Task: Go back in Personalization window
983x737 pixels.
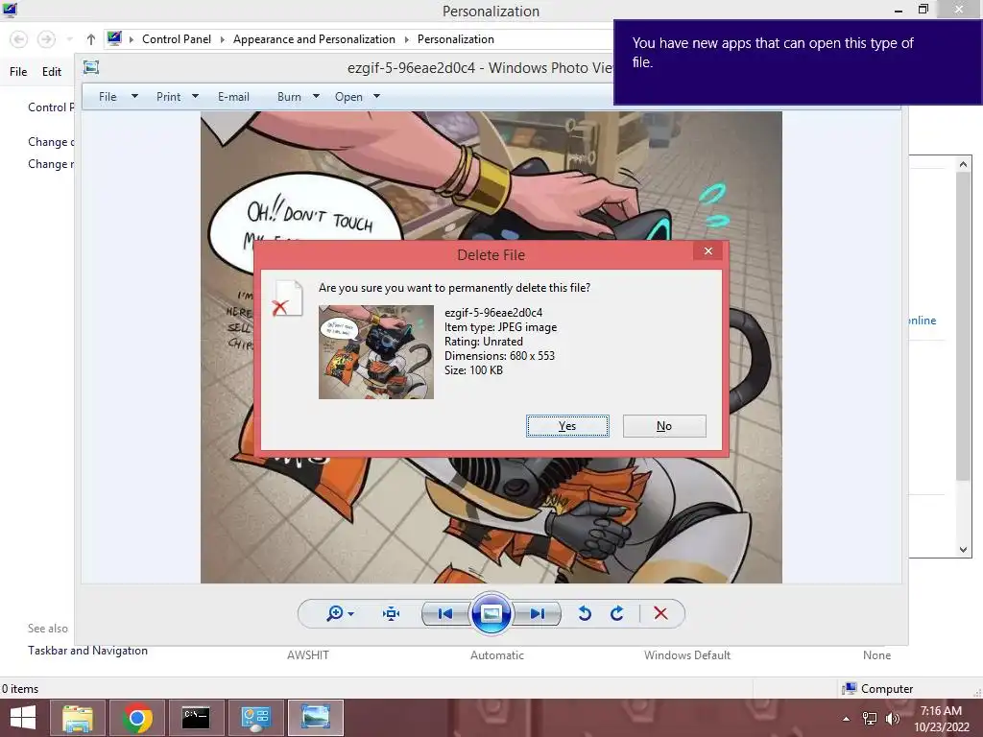Action: coord(19,39)
